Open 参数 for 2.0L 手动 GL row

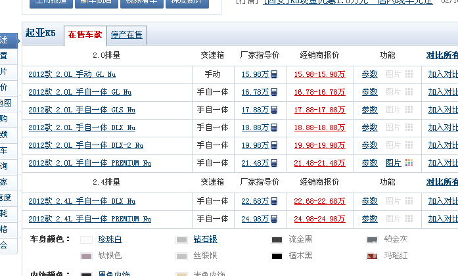tap(370, 74)
